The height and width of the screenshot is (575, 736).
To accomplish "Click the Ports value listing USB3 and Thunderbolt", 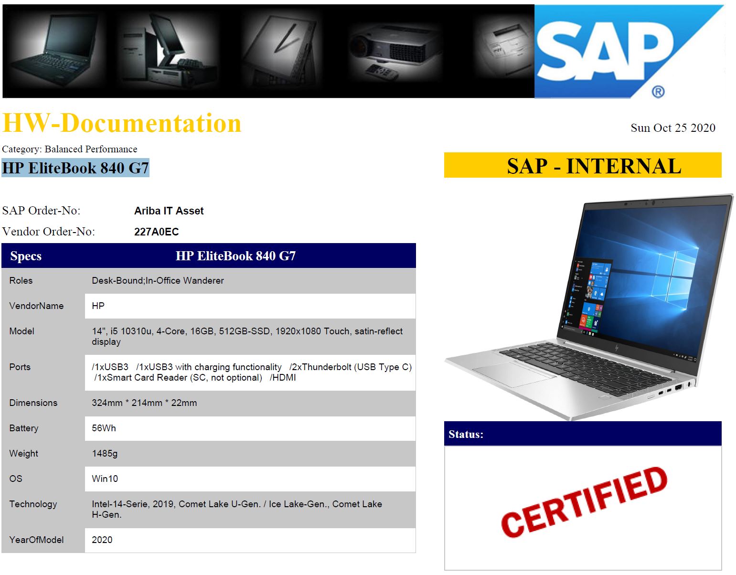I will pos(252,373).
